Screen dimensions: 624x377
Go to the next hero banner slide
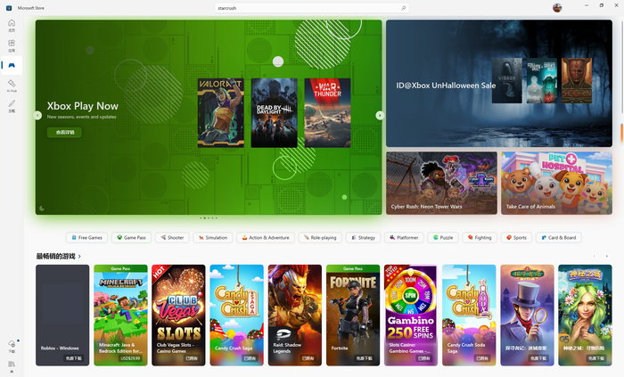(x=380, y=115)
